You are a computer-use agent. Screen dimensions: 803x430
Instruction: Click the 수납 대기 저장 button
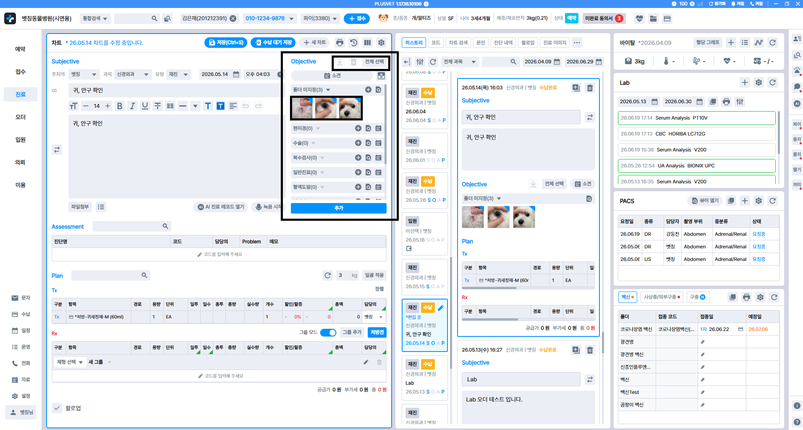click(273, 42)
